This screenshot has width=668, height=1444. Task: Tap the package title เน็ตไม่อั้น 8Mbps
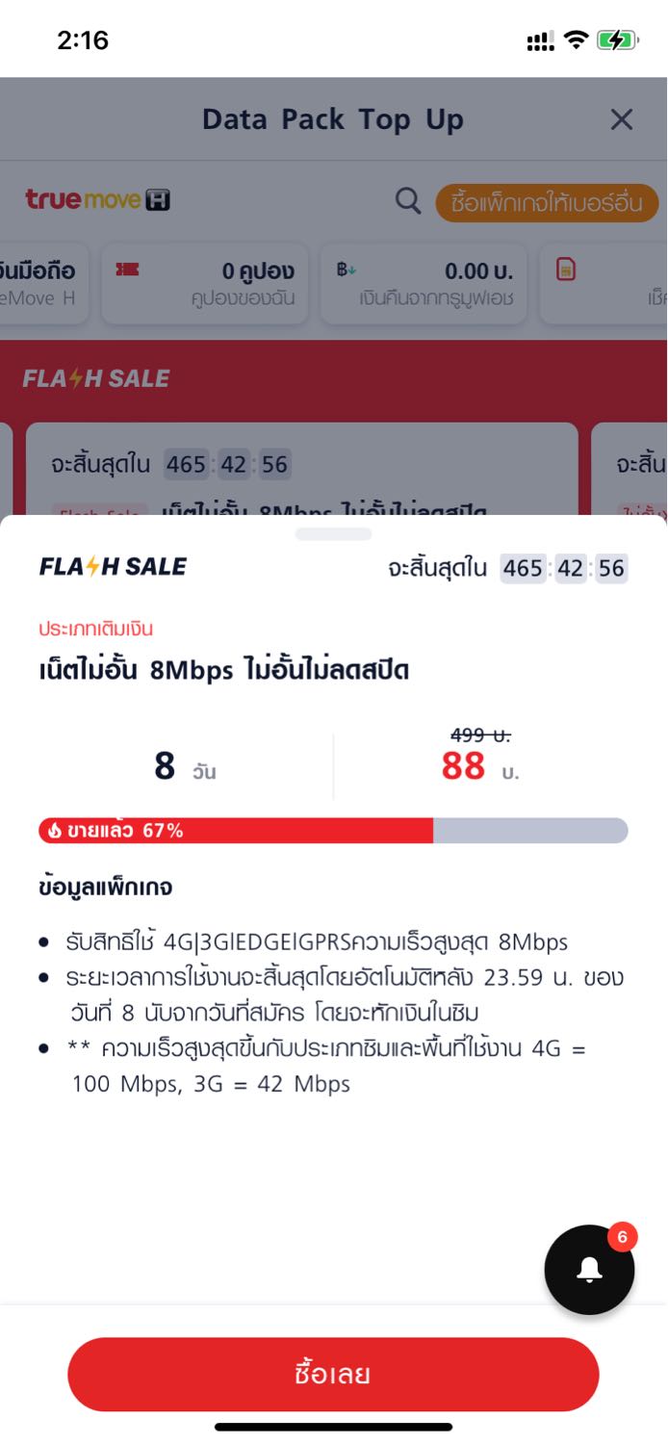pos(224,670)
